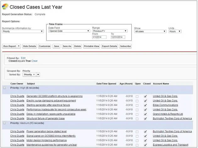Click the colorful report icon beside title

click(x=5, y=7)
